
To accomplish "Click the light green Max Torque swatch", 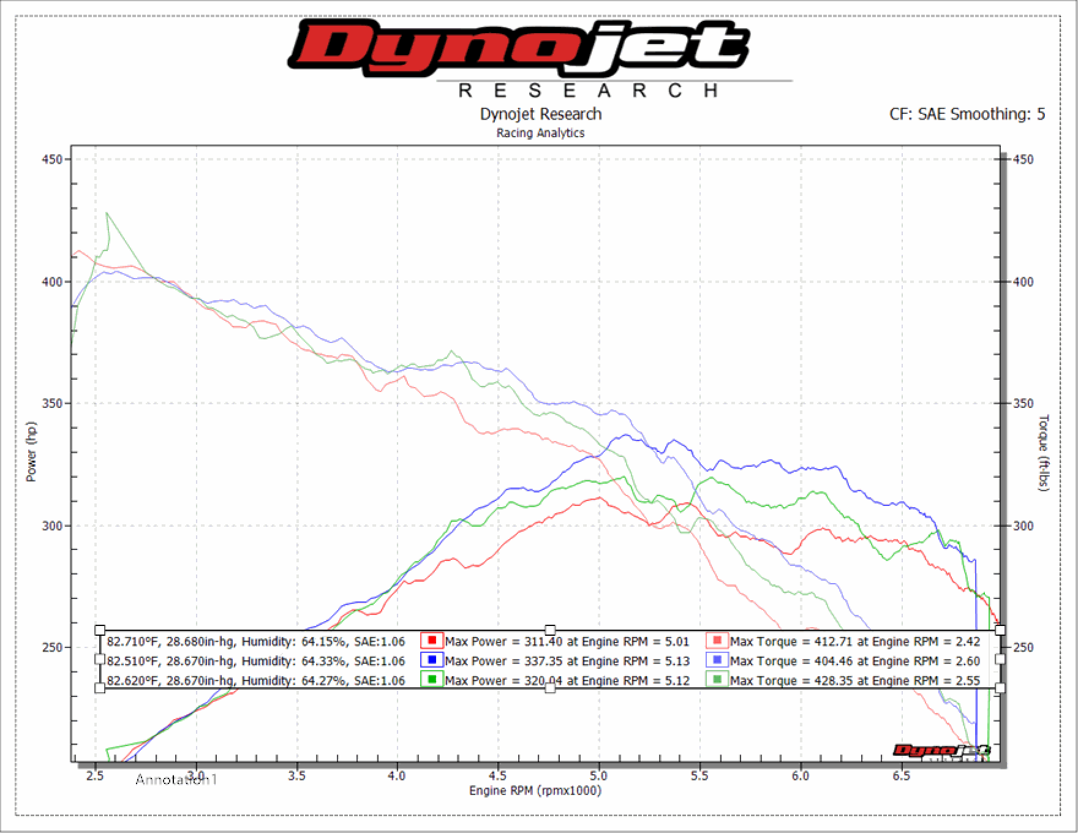I will [x=717, y=679].
